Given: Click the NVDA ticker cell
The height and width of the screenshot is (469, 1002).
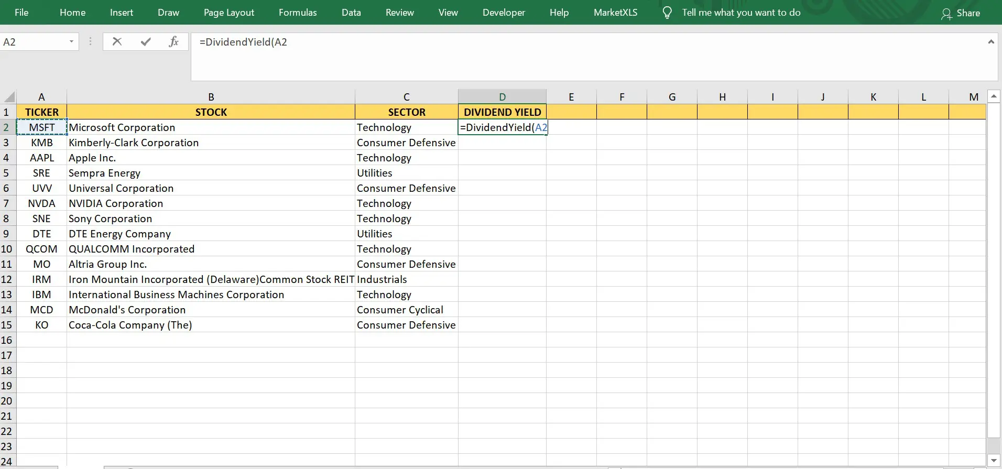Looking at the screenshot, I should (x=41, y=203).
